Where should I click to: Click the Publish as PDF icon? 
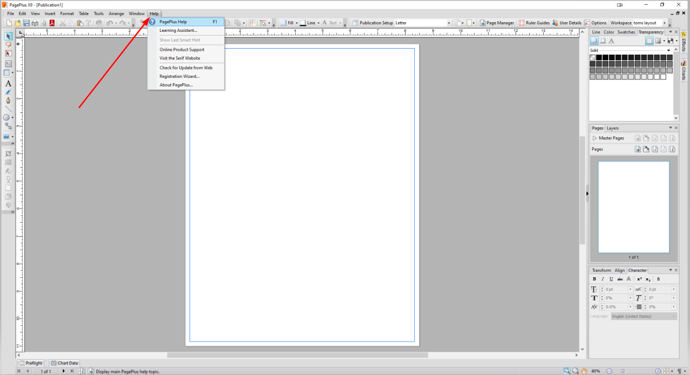point(53,23)
